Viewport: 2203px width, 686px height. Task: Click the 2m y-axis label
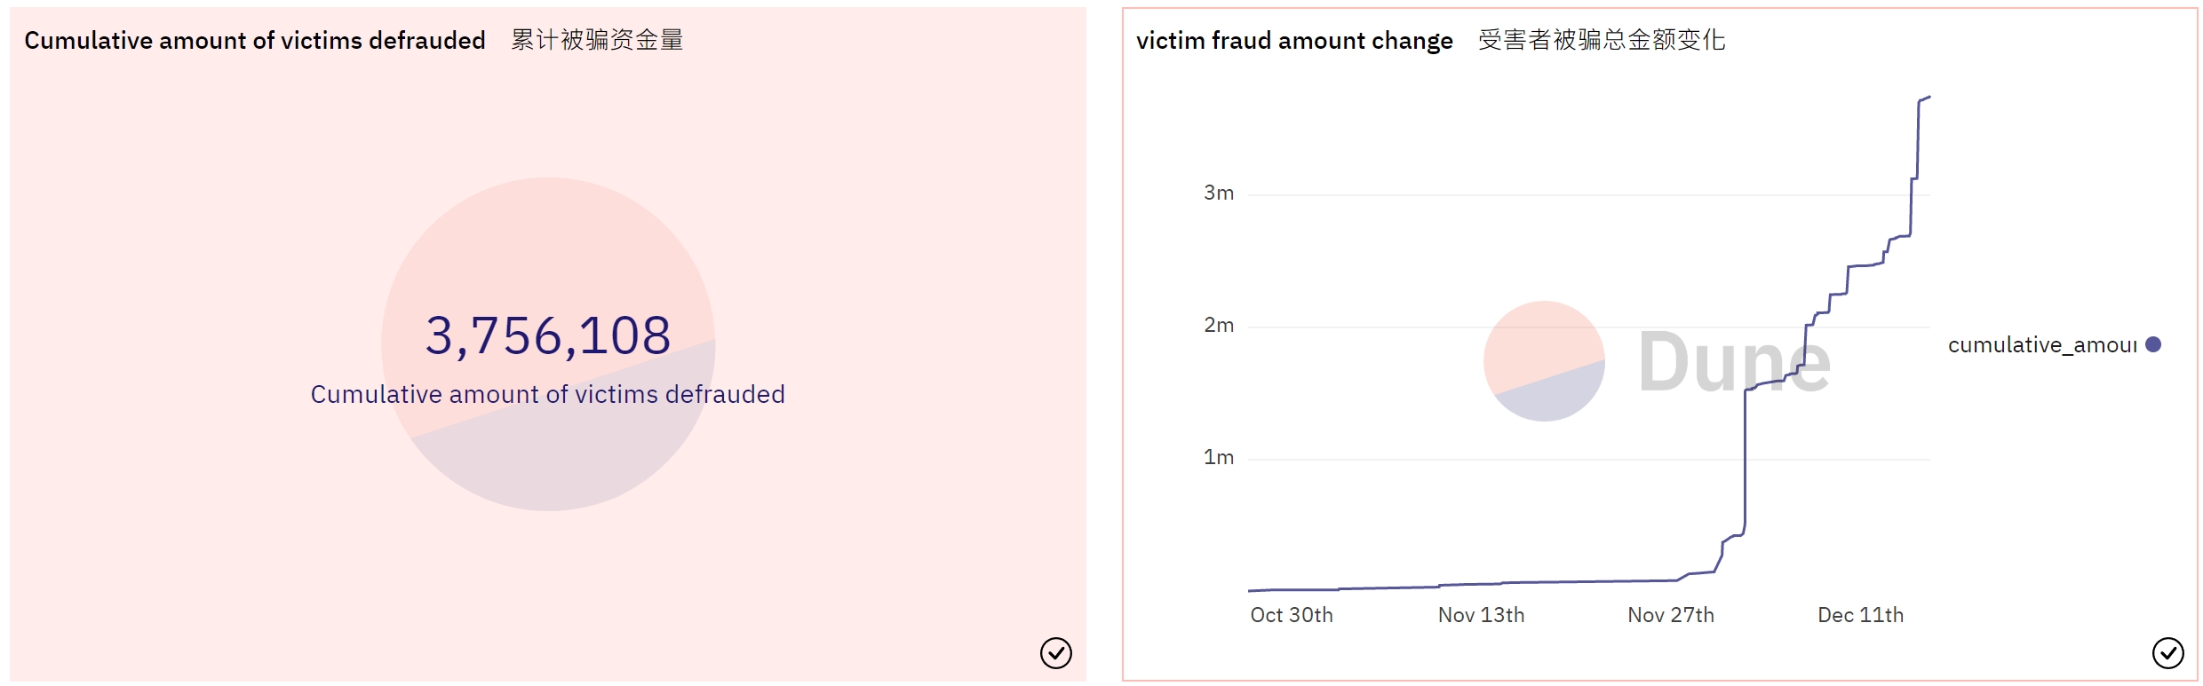(x=1219, y=325)
